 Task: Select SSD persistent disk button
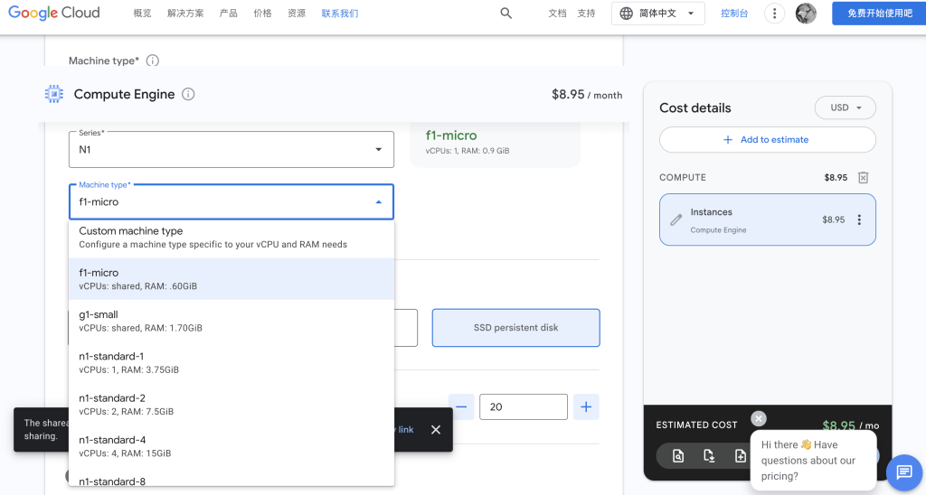click(x=515, y=328)
